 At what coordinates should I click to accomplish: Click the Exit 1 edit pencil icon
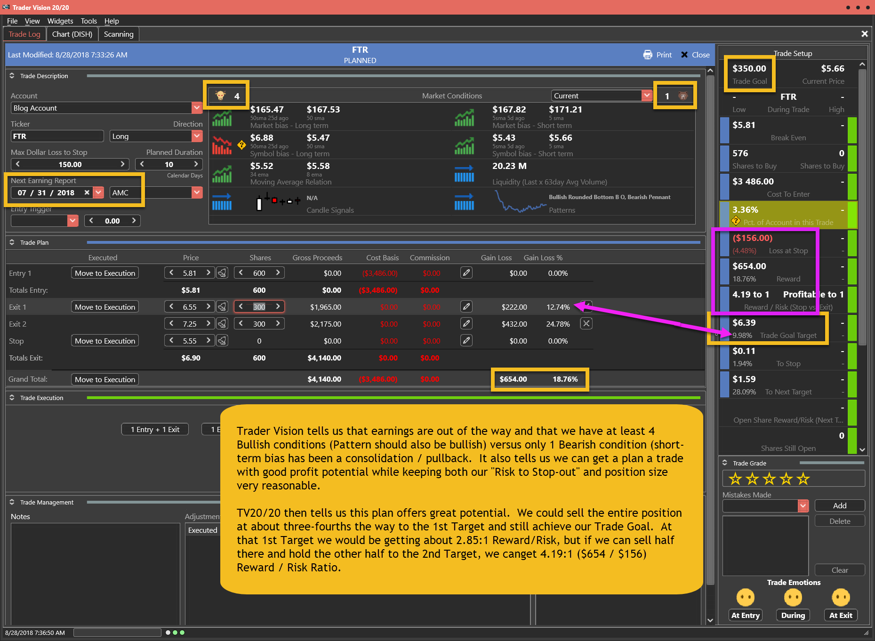click(466, 307)
